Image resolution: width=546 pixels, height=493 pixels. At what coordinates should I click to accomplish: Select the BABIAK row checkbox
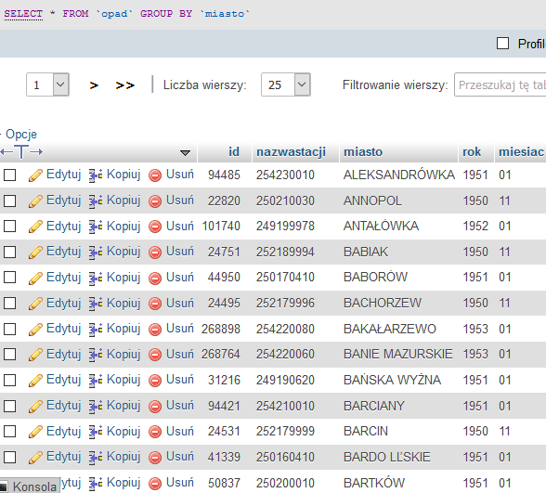(9, 252)
